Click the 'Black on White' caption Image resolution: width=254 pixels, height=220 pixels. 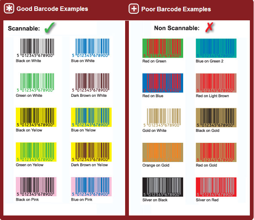(x=28, y=61)
